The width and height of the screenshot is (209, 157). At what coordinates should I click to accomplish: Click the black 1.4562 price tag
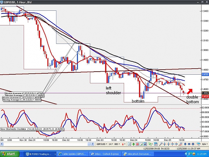(x=205, y=93)
